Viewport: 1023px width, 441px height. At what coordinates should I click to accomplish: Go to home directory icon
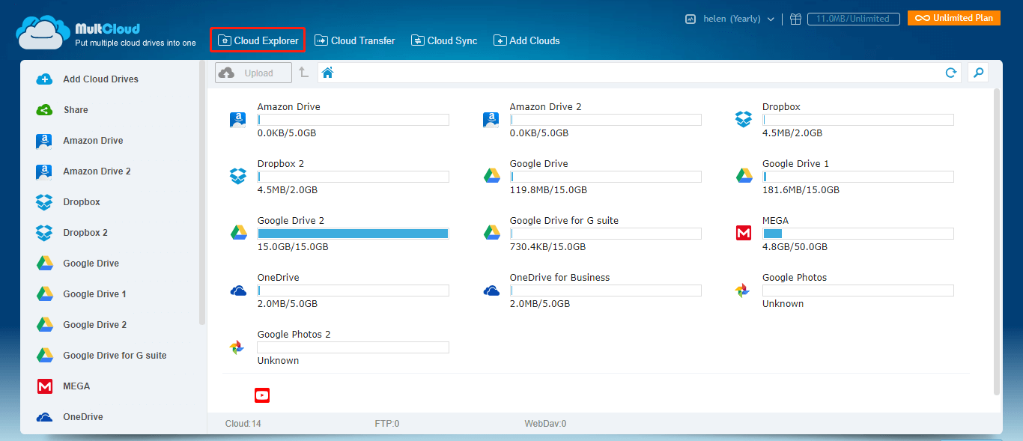tap(327, 73)
